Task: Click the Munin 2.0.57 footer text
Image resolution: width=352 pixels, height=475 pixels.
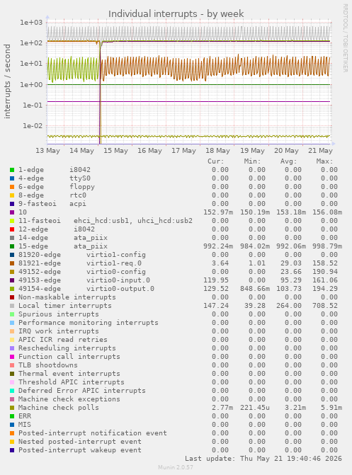Action: click(176, 467)
